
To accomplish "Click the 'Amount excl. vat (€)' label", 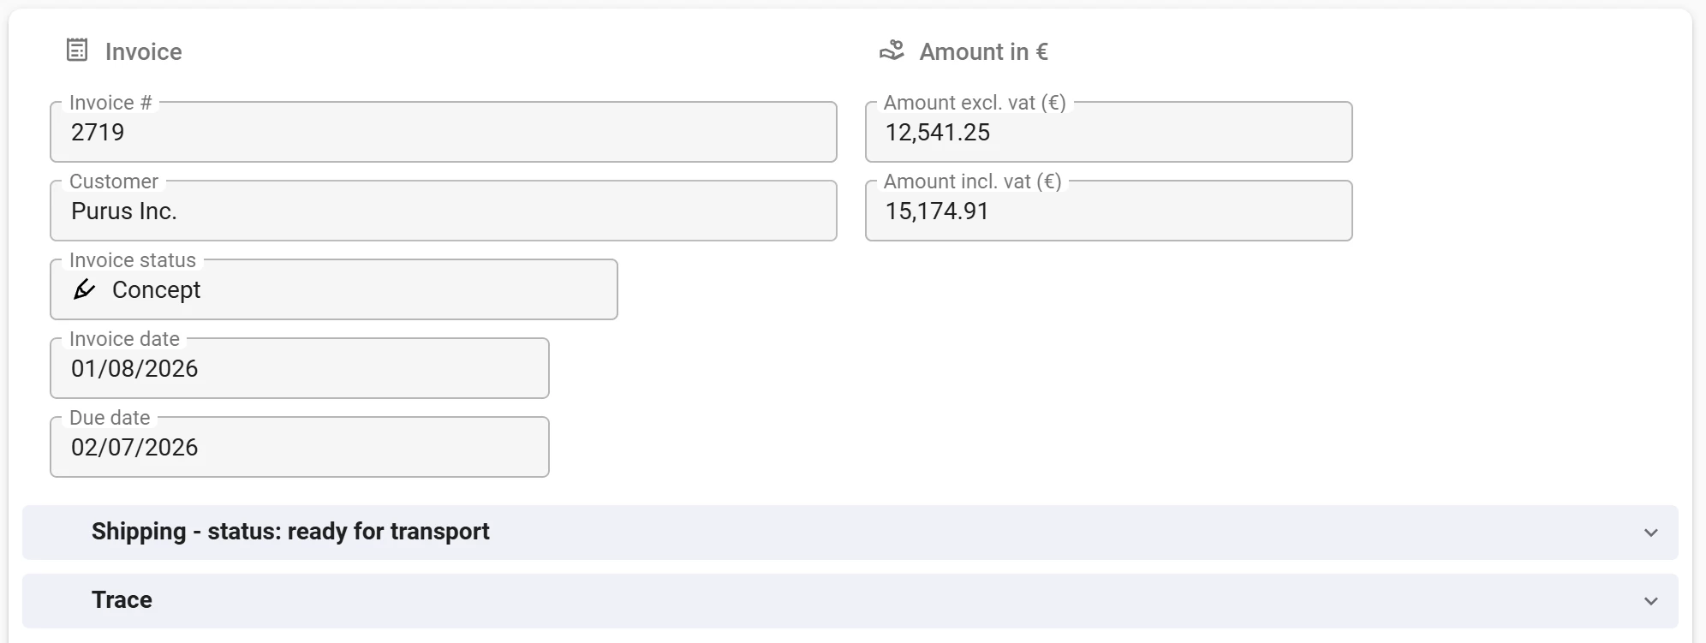I will coord(975,103).
